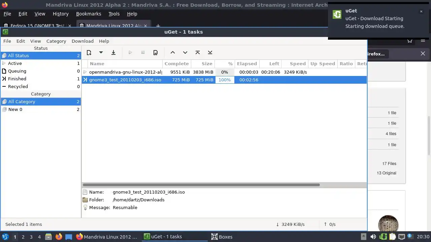Viewport: 431px width, 242px height.
Task: Open a new Firefox tab with plus button
Action: pyautogui.click(x=158, y=26)
